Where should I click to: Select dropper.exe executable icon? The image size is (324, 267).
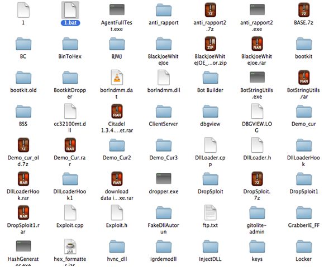(x=164, y=178)
